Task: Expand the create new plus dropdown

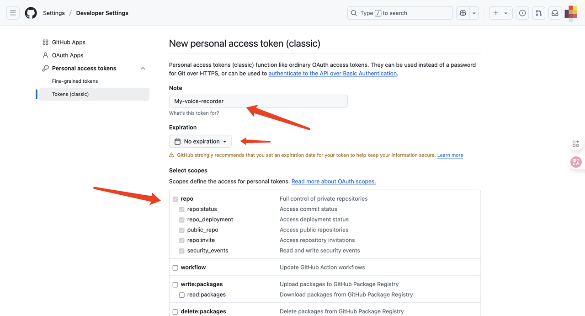Action: coord(500,13)
